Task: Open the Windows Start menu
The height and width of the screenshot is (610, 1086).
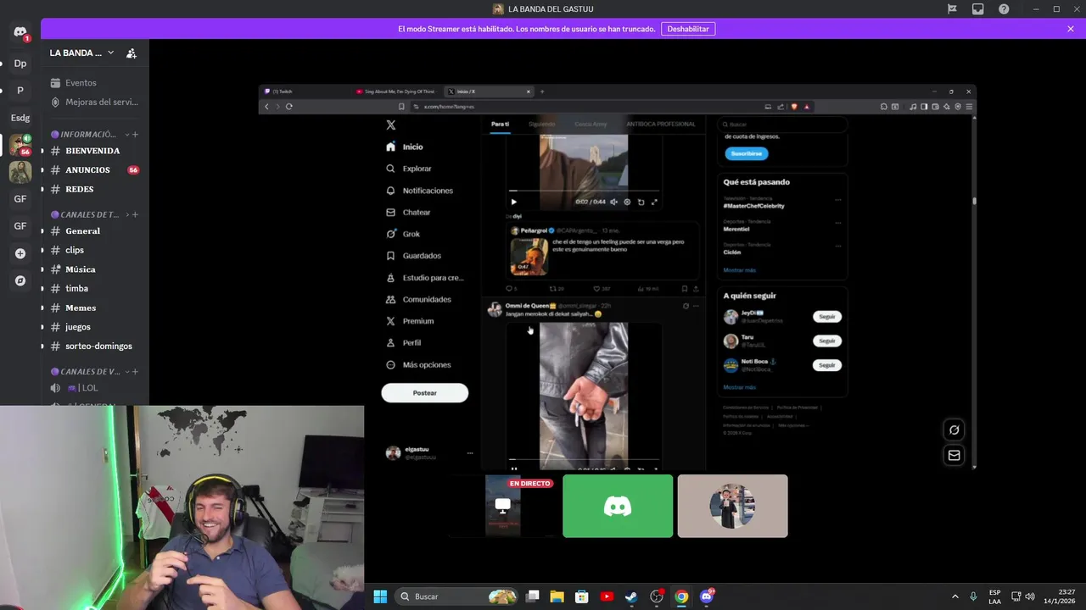Action: [380, 596]
